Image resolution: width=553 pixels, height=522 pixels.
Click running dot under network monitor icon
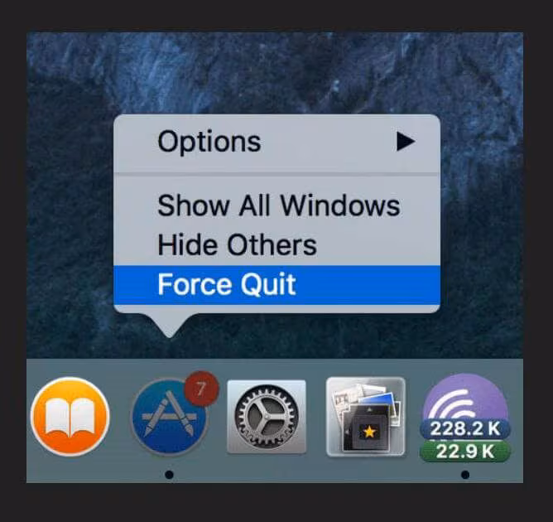click(x=465, y=475)
